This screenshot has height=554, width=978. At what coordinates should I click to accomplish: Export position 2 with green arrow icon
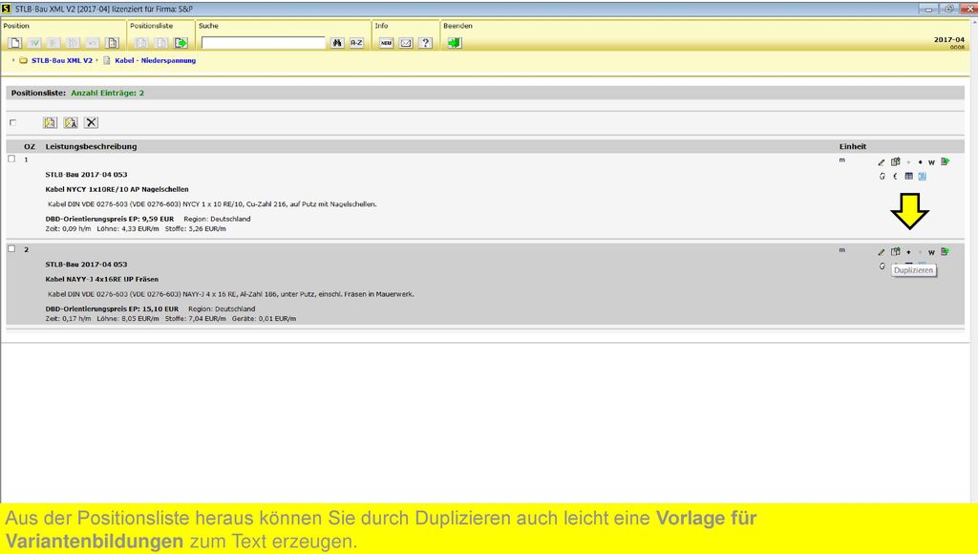point(946,251)
